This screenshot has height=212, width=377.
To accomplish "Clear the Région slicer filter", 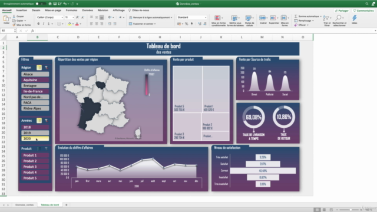I will coord(46,68).
